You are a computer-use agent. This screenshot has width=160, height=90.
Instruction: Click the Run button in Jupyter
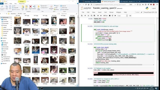click(x=105, y=16)
